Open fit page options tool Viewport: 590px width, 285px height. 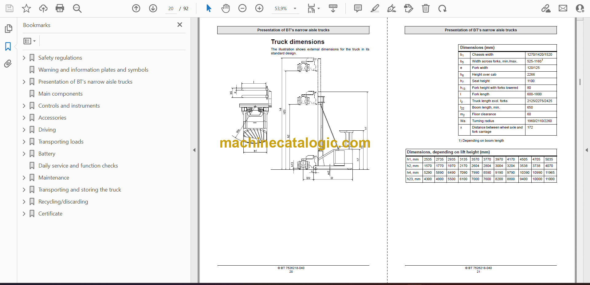click(x=313, y=8)
